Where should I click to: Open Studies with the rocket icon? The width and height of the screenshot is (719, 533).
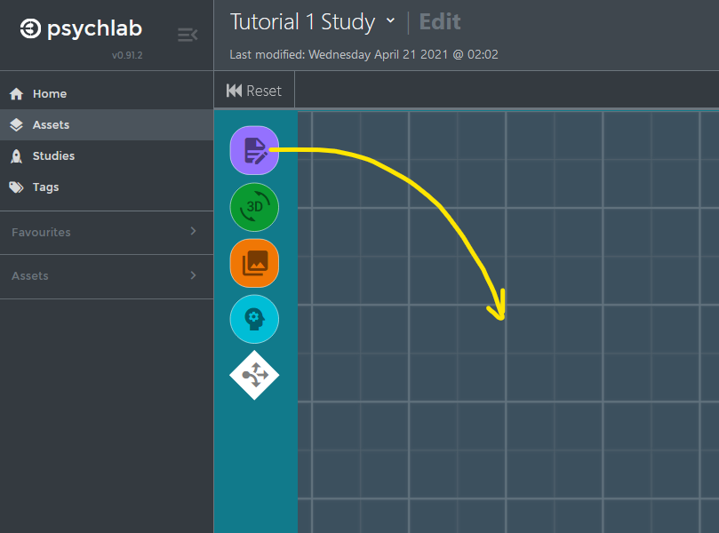[x=53, y=156]
